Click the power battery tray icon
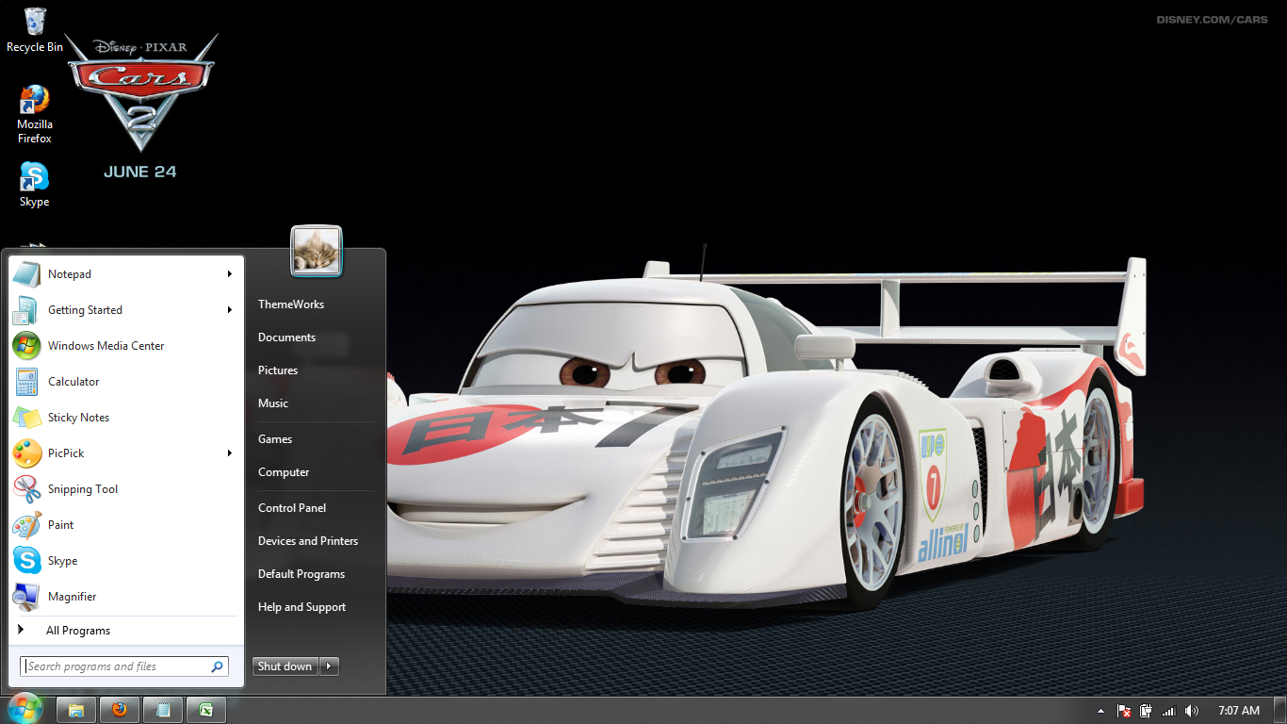Viewport: 1287px width, 724px height. (x=1146, y=711)
